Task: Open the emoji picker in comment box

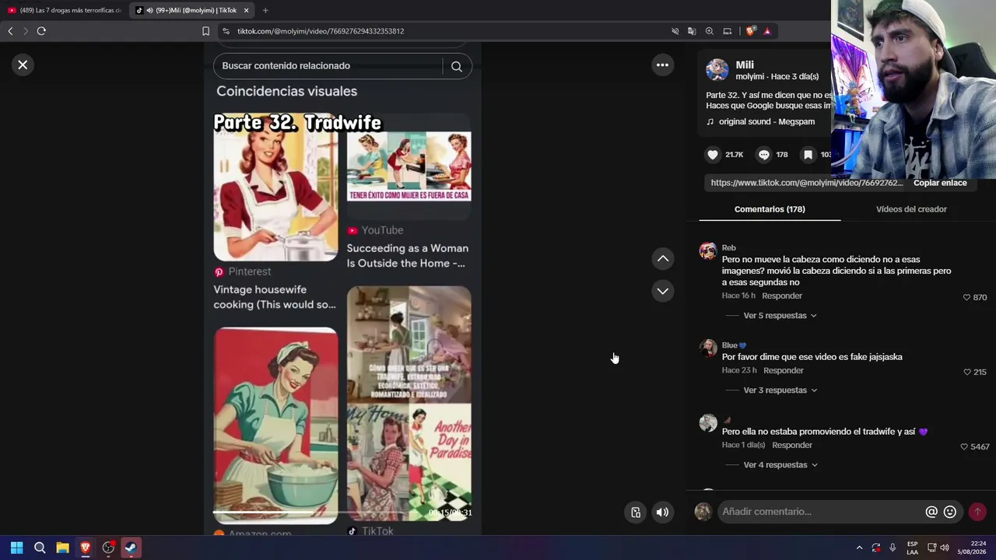Action: (950, 512)
